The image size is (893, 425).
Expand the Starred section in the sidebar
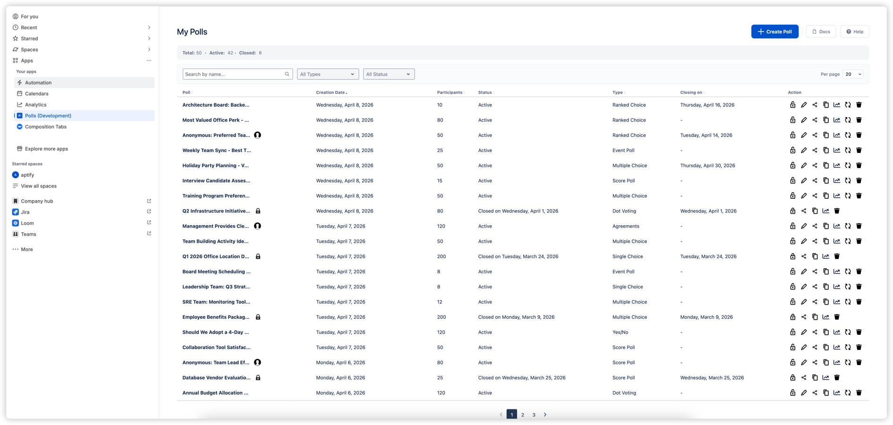coord(149,38)
